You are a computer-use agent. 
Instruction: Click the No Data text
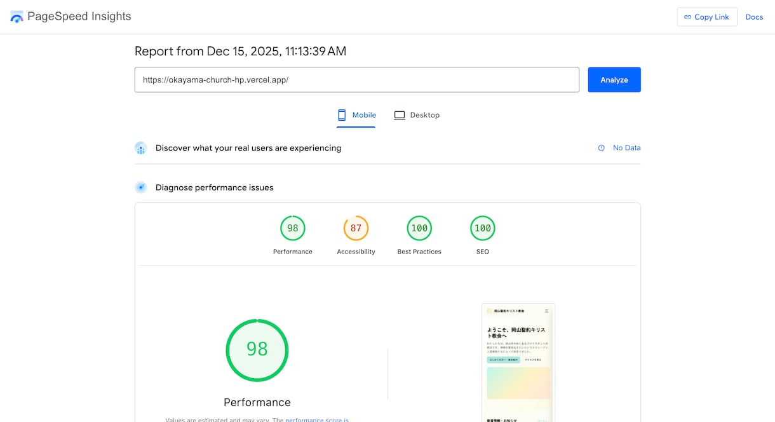point(626,148)
